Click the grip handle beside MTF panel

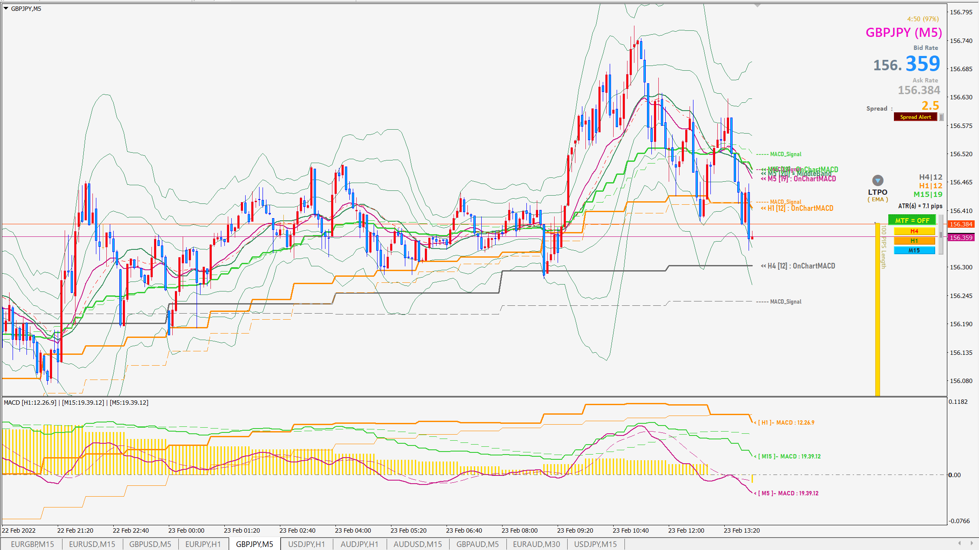(941, 235)
